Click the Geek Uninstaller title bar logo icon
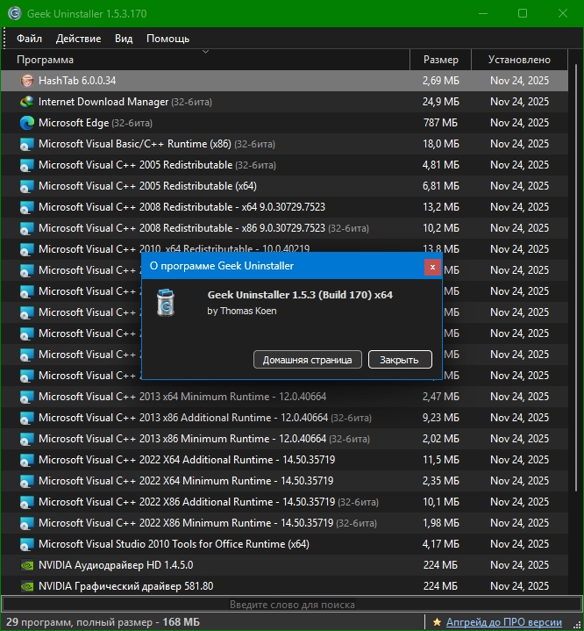The image size is (584, 631). pyautogui.click(x=15, y=13)
